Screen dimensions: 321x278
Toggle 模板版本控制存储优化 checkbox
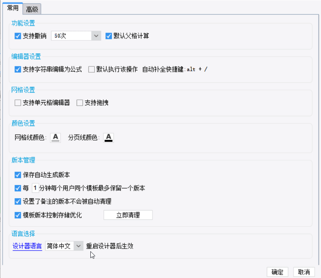point(18,215)
